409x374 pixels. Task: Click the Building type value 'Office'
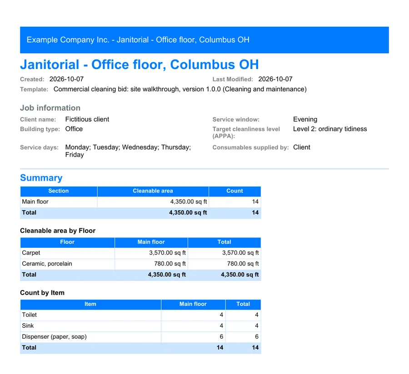pyautogui.click(x=74, y=129)
